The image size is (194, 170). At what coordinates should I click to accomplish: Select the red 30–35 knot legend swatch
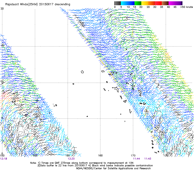pyautogui.click(x=158, y=3)
